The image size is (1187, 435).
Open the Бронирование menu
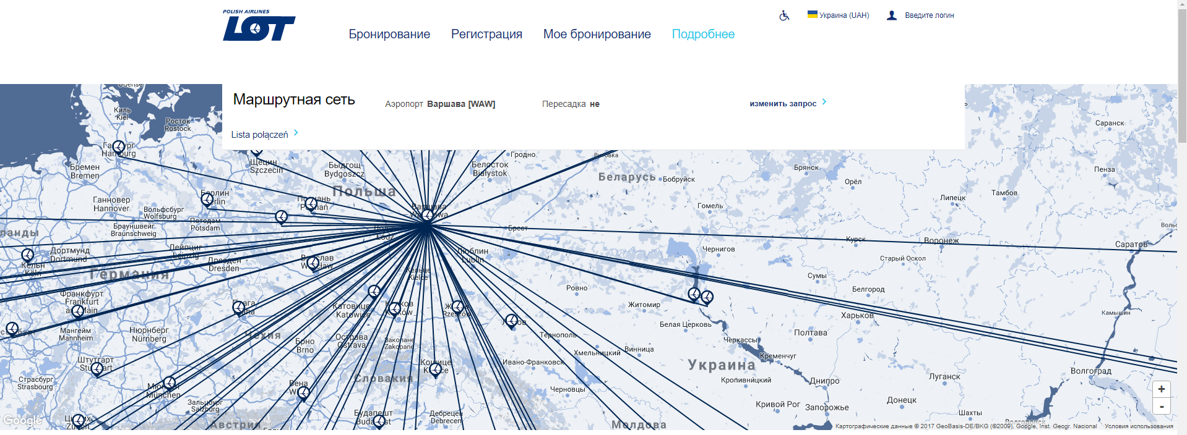tap(389, 34)
